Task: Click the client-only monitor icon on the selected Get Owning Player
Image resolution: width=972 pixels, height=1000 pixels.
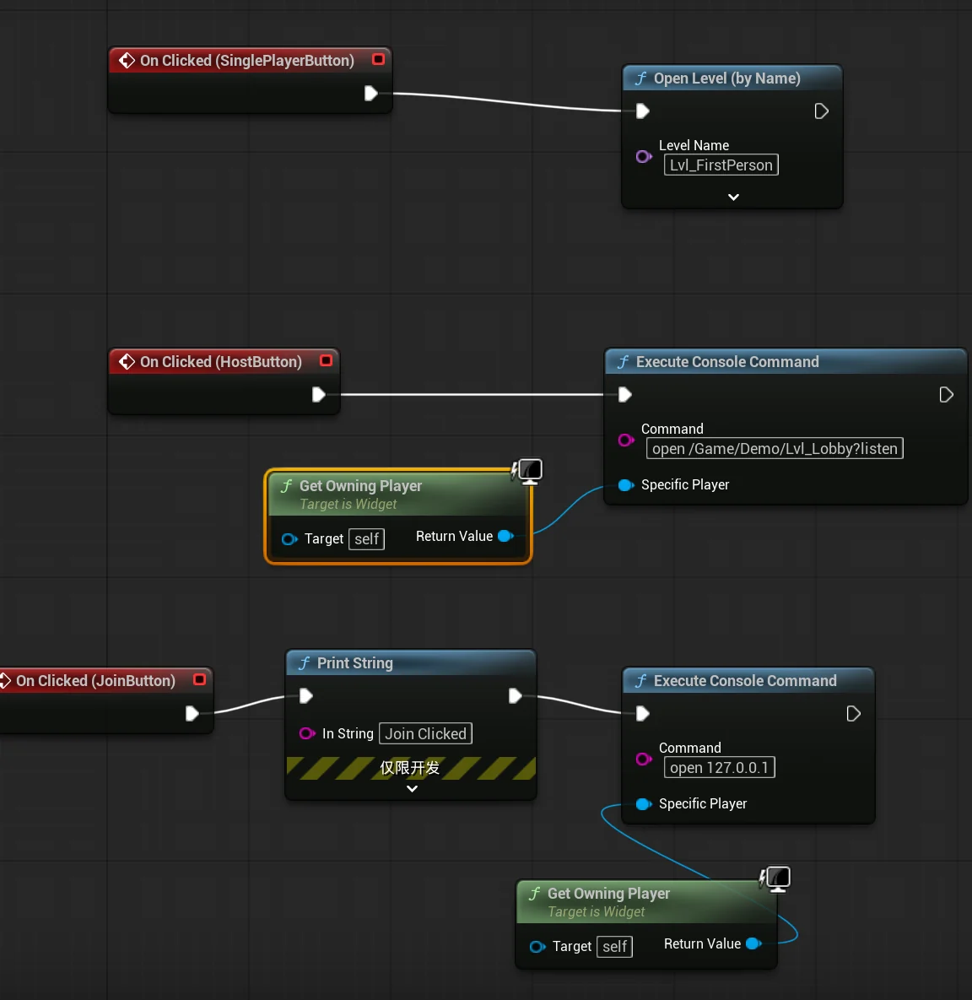Action: tap(529, 471)
